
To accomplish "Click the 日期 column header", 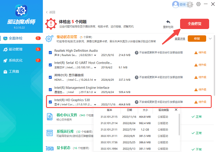I will click(x=129, y=110).
